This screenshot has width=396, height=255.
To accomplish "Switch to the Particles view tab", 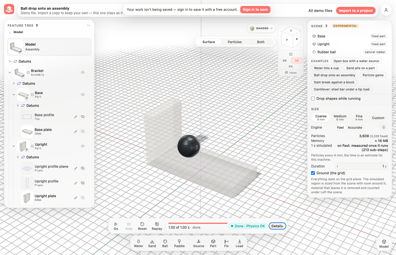I will [235, 42].
